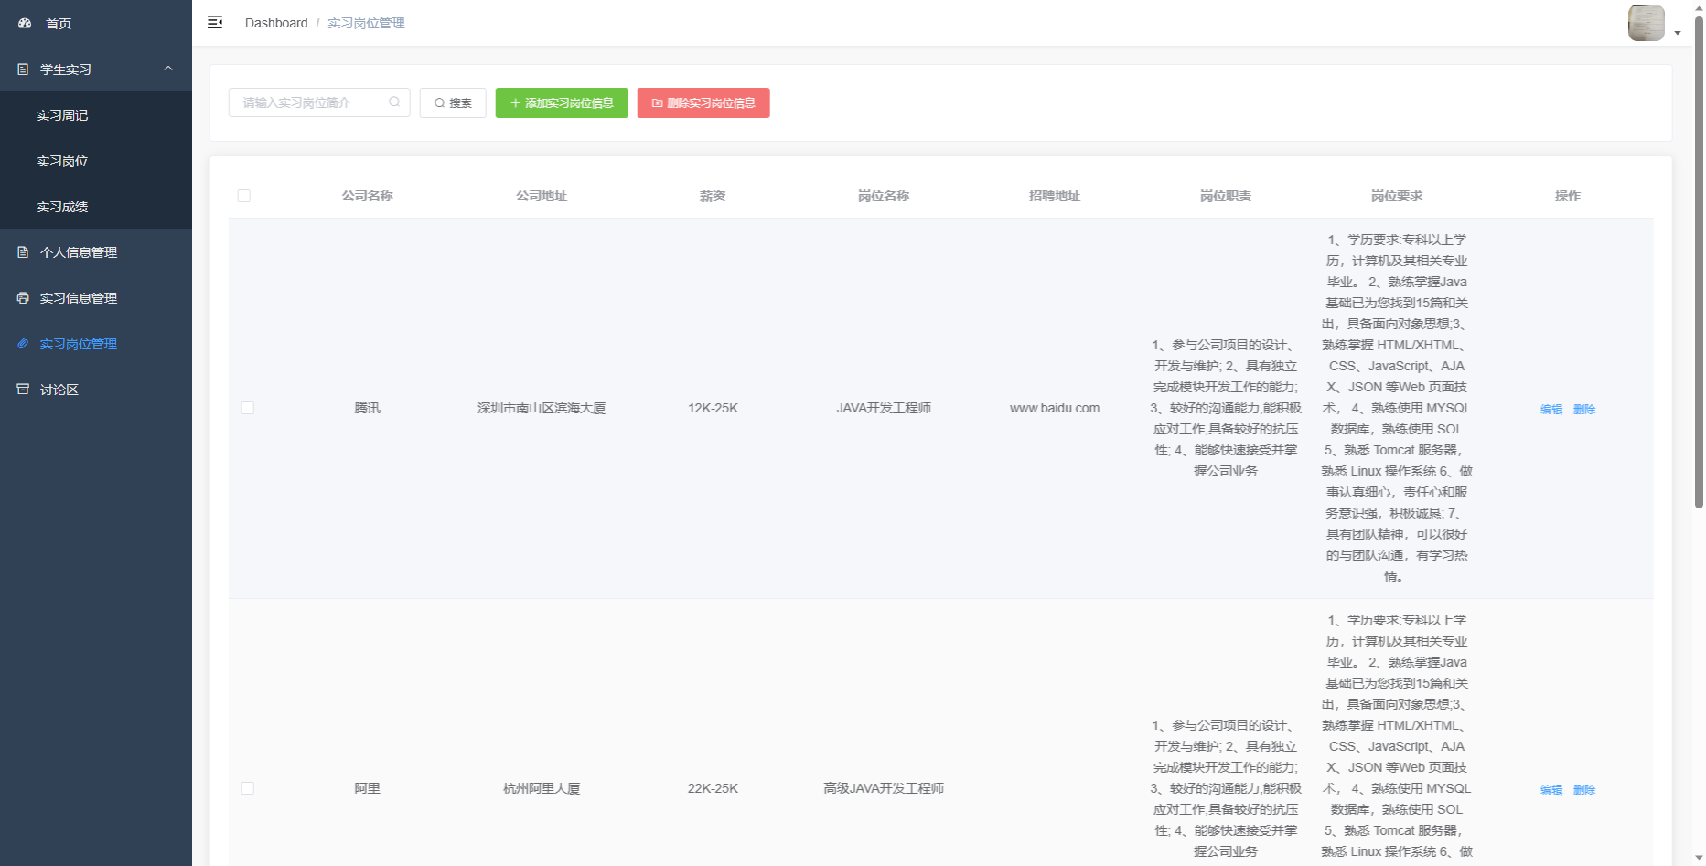Toggle the select-all checkbox in table header
Viewport: 1706px width, 866px height.
[244, 196]
